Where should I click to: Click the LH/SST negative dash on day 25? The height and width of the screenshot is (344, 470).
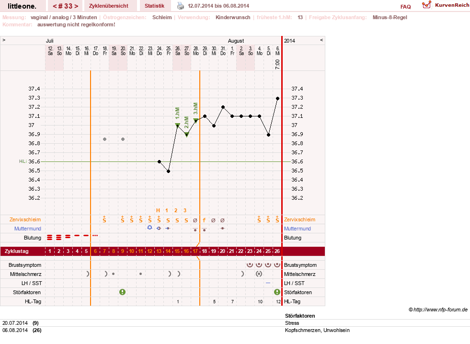[x=268, y=283]
